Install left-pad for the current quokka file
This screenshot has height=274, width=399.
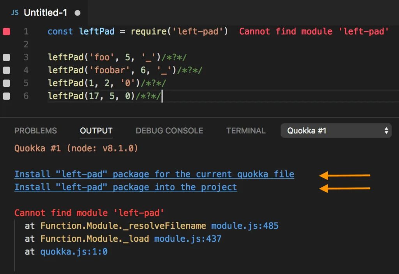tap(154, 174)
